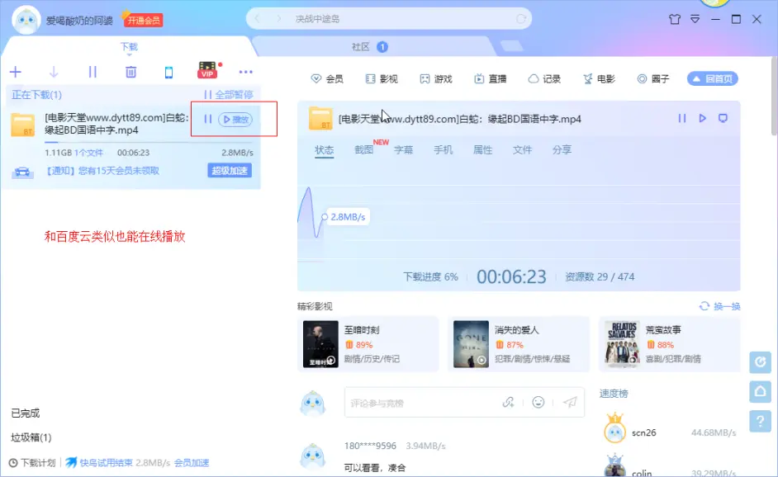Click the start download arrow icon
The width and height of the screenshot is (778, 477).
click(54, 72)
